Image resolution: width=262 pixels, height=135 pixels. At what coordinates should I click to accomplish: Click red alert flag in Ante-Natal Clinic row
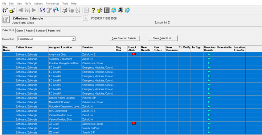coord(134,54)
